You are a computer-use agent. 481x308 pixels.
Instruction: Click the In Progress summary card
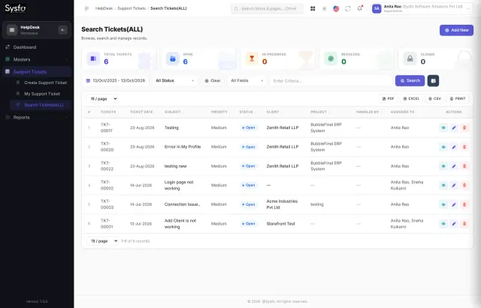pyautogui.click(x=277, y=59)
